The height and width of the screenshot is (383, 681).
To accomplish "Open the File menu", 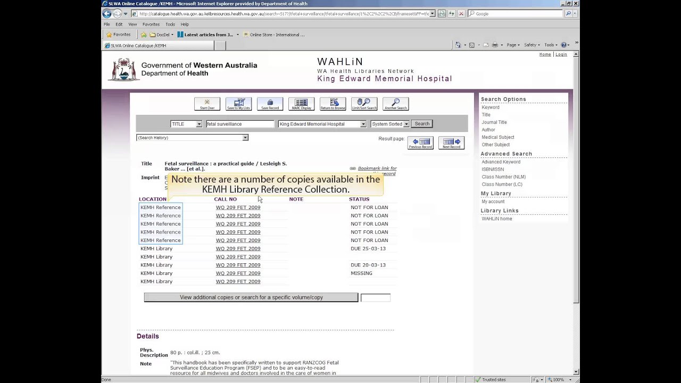I will click(x=107, y=24).
